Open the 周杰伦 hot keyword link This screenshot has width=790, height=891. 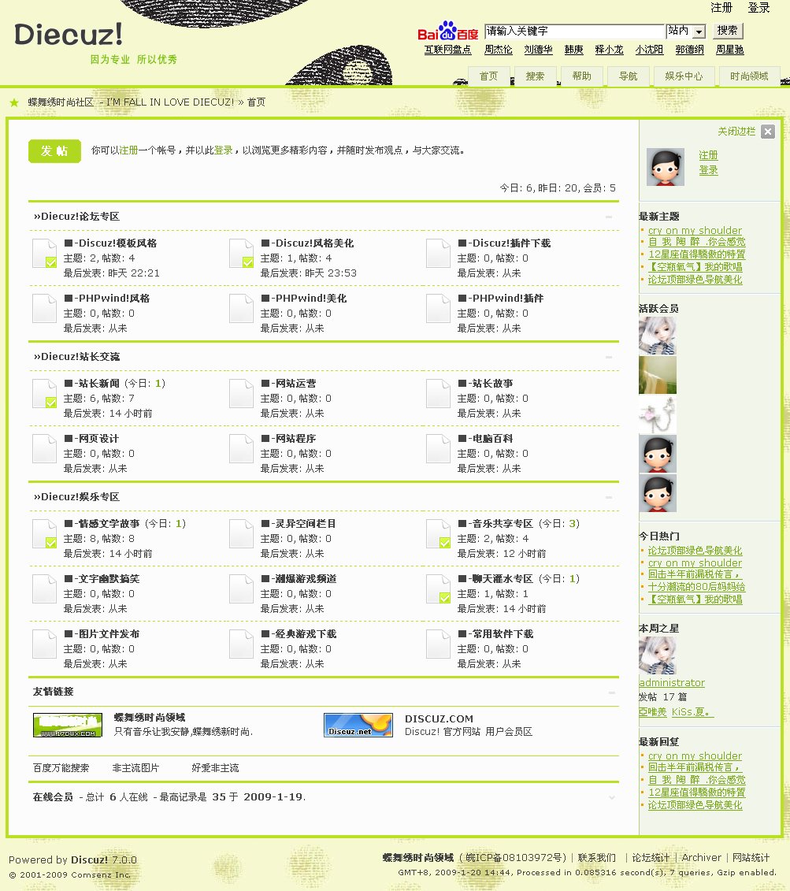[x=498, y=50]
